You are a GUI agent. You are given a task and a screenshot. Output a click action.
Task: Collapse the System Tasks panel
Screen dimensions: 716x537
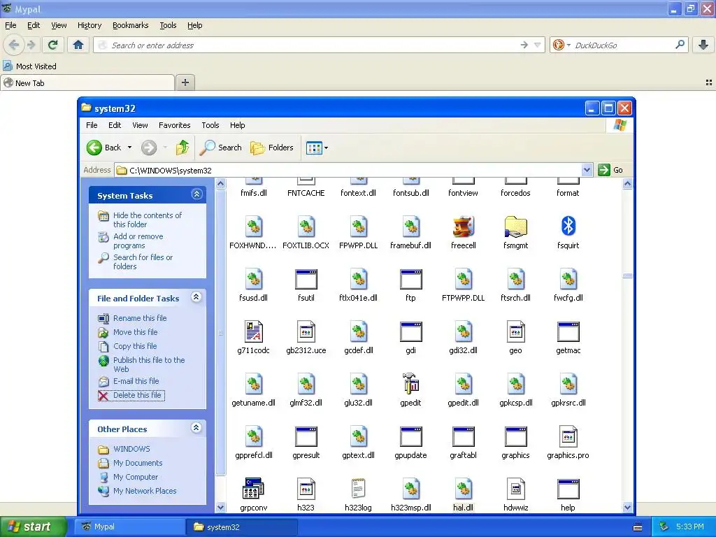tap(196, 194)
